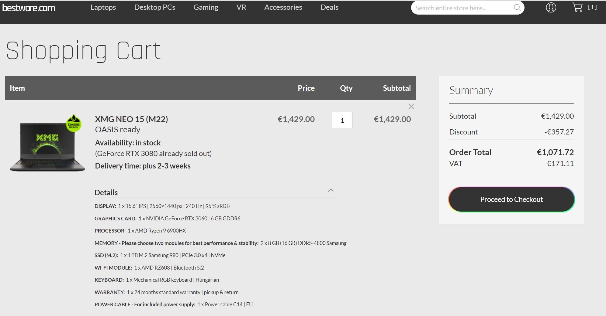Click the item price €1,429.00 in Price column
This screenshot has width=606, height=316.
click(x=296, y=119)
